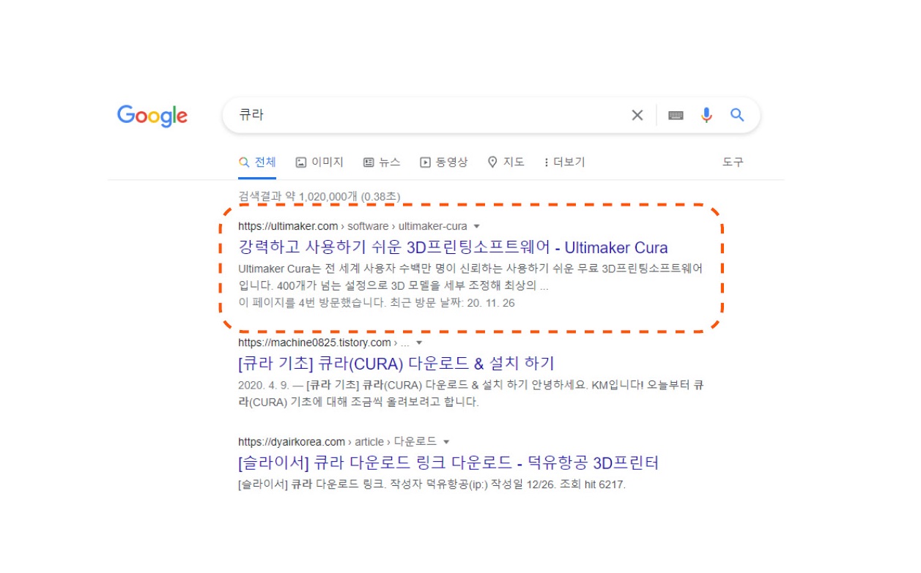Click the dyairkorea.com breadcrumb URL
Image resolution: width=921 pixels, height=573 pixels.
(x=337, y=441)
